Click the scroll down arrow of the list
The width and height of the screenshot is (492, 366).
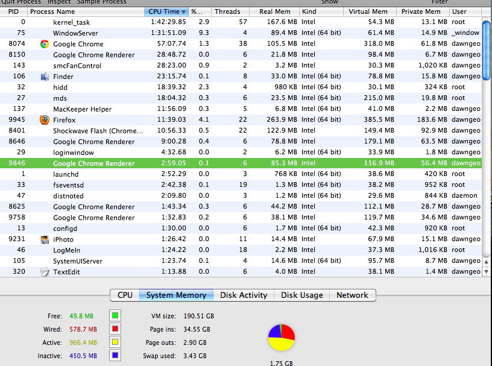(487, 272)
